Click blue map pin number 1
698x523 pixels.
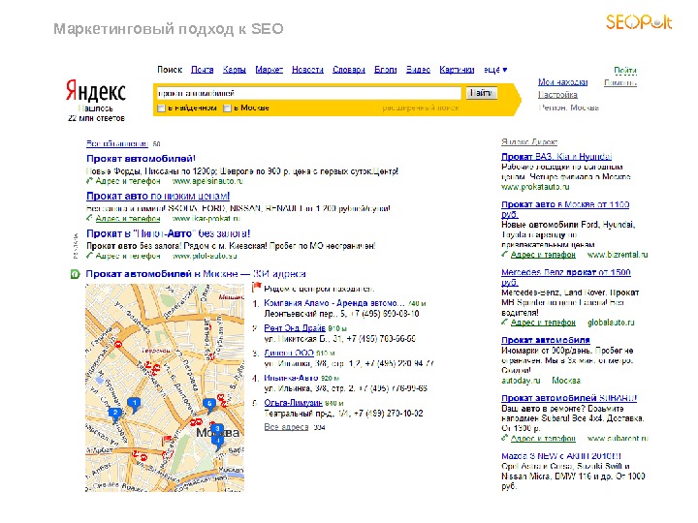pos(135,404)
